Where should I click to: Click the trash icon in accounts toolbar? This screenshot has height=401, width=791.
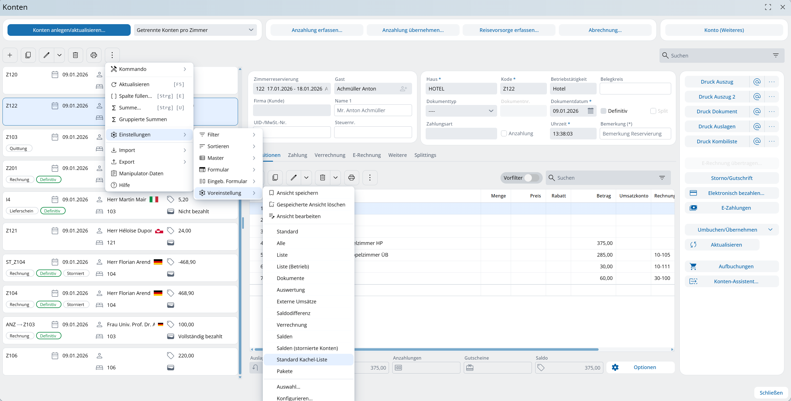(x=75, y=55)
